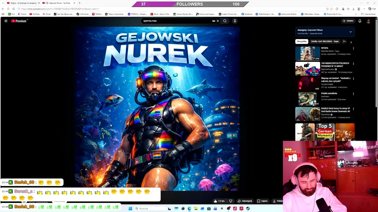This screenshot has width=378, height=212.
Task: Save video with the Zapisz button
Action: [262, 201]
